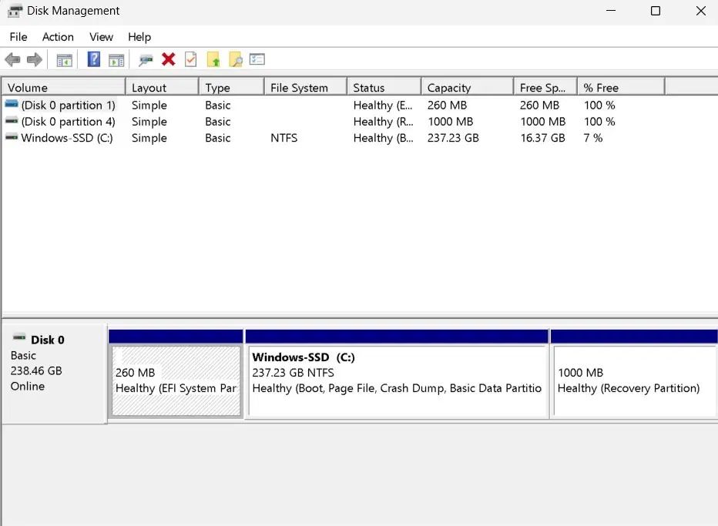This screenshot has width=718, height=526.
Task: Sort by the Free Space column header
Action: pos(545,88)
